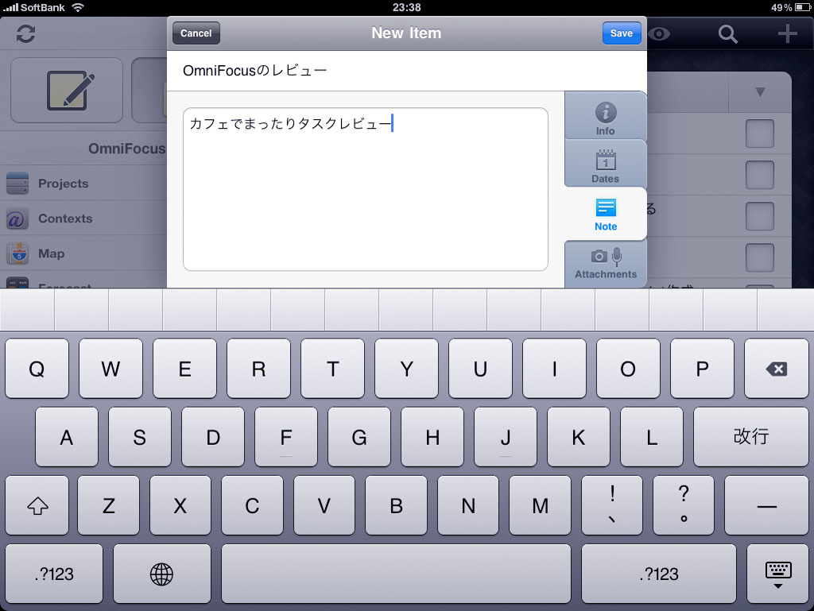Tap the E key
The image size is (814, 611).
coord(184,369)
